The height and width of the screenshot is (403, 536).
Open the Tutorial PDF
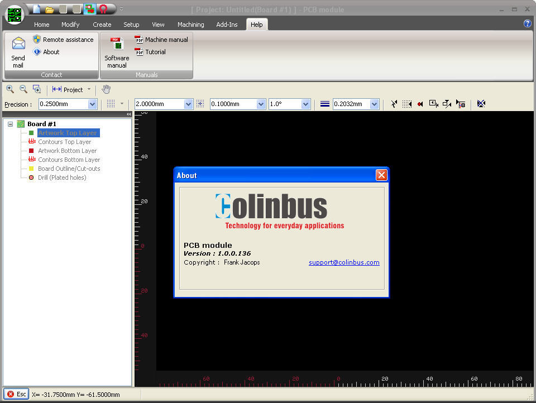[x=152, y=52]
